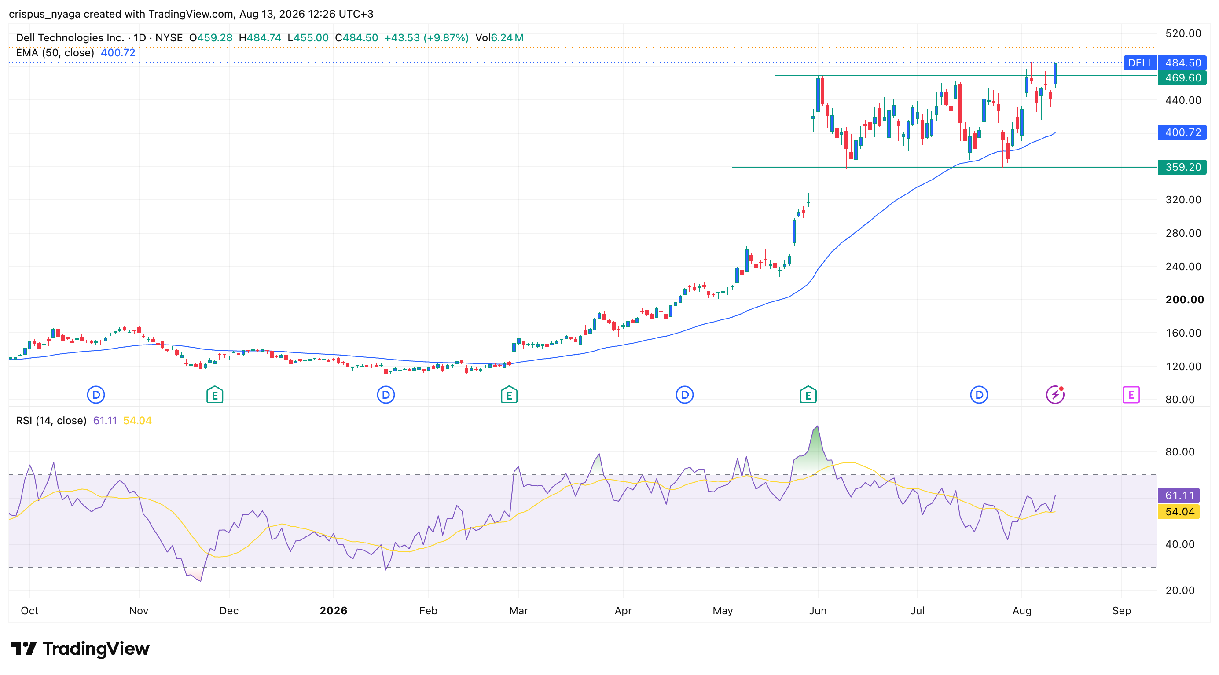This screenshot has width=1219, height=675.
Task: Click the Dell Technologies Inc. symbol title
Action: coord(70,38)
